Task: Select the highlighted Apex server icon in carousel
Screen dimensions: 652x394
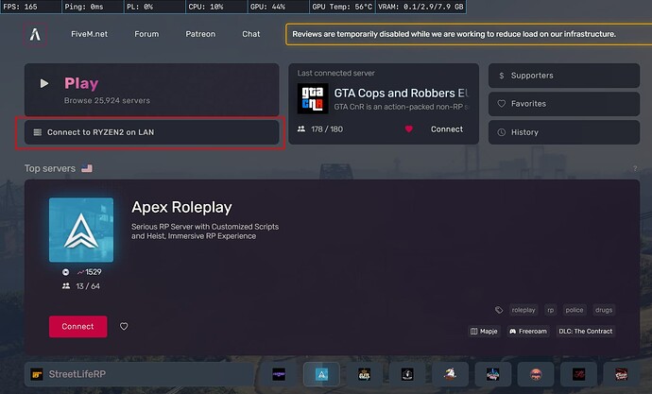Action: (321, 374)
